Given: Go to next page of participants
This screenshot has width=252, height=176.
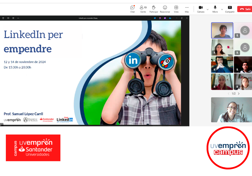Looking at the screenshot, I should (x=239, y=94).
